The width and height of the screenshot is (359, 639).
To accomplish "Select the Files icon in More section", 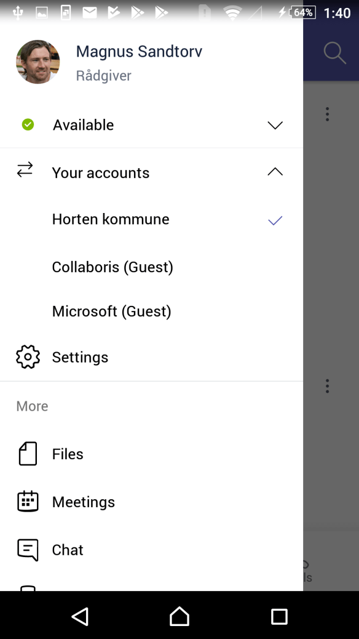I will (x=28, y=453).
